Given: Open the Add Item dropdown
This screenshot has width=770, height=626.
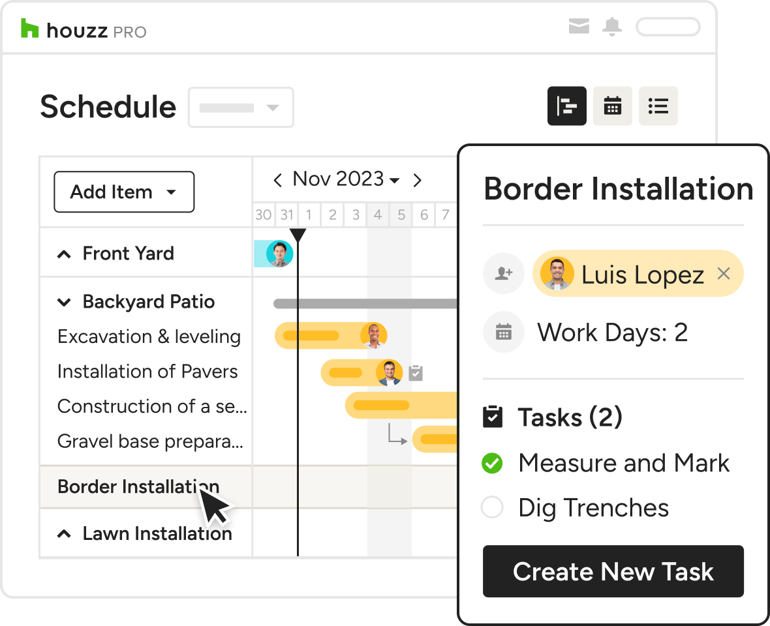Looking at the screenshot, I should point(124,192).
